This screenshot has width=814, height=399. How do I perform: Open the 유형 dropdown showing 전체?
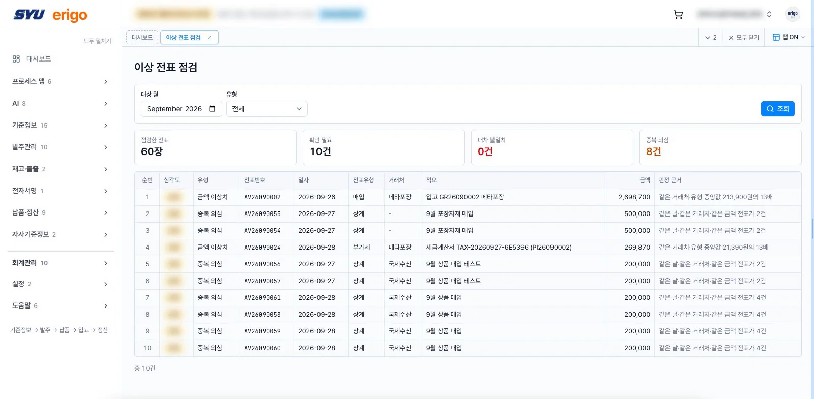point(267,109)
